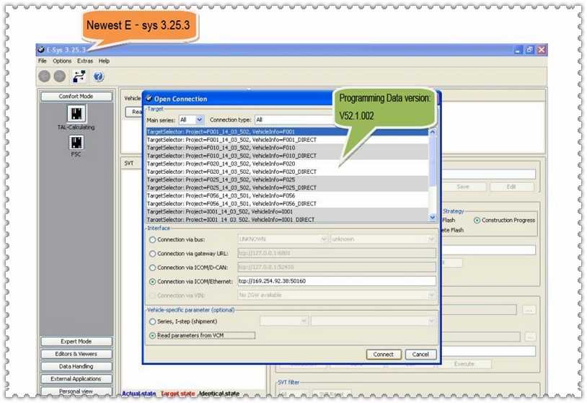The width and height of the screenshot is (587, 403).
Task: Open help with the question mark icon
Action: [x=98, y=76]
